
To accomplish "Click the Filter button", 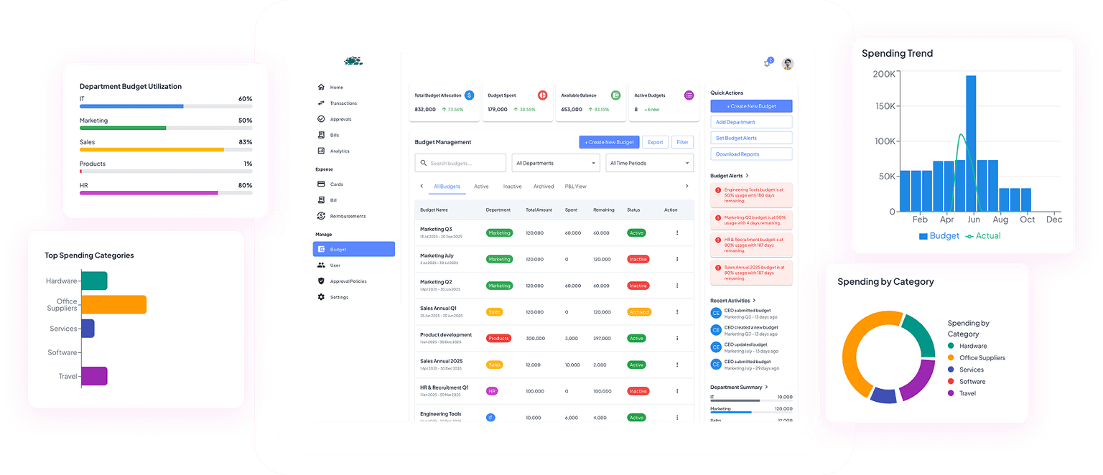I will (x=682, y=142).
